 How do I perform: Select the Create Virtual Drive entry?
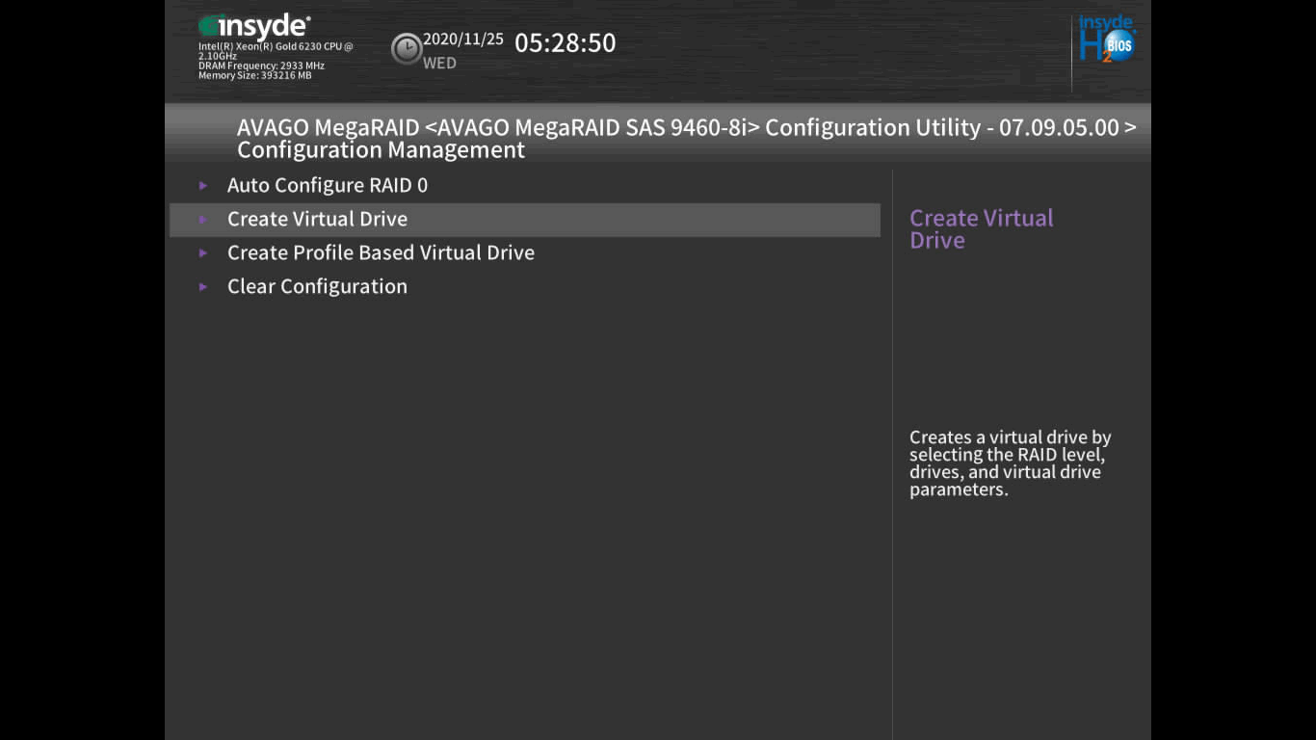click(x=317, y=219)
